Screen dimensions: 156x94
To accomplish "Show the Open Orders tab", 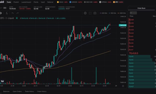I will [x=17, y=91].
